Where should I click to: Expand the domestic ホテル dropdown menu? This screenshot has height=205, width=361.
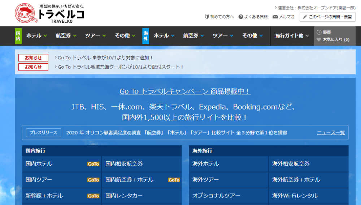(36, 35)
